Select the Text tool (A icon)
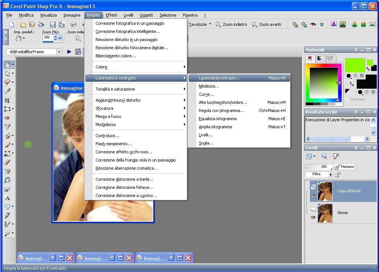Image resolution: width=379 pixels, height=272 pixels. pyautogui.click(x=7, y=198)
